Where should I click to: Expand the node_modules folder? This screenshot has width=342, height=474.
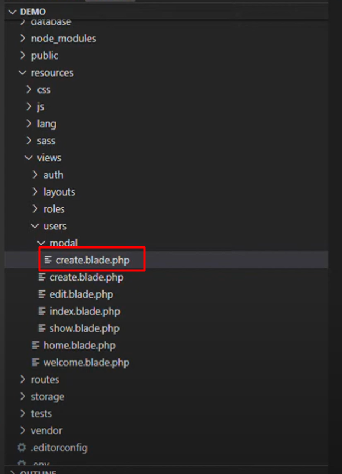point(63,39)
